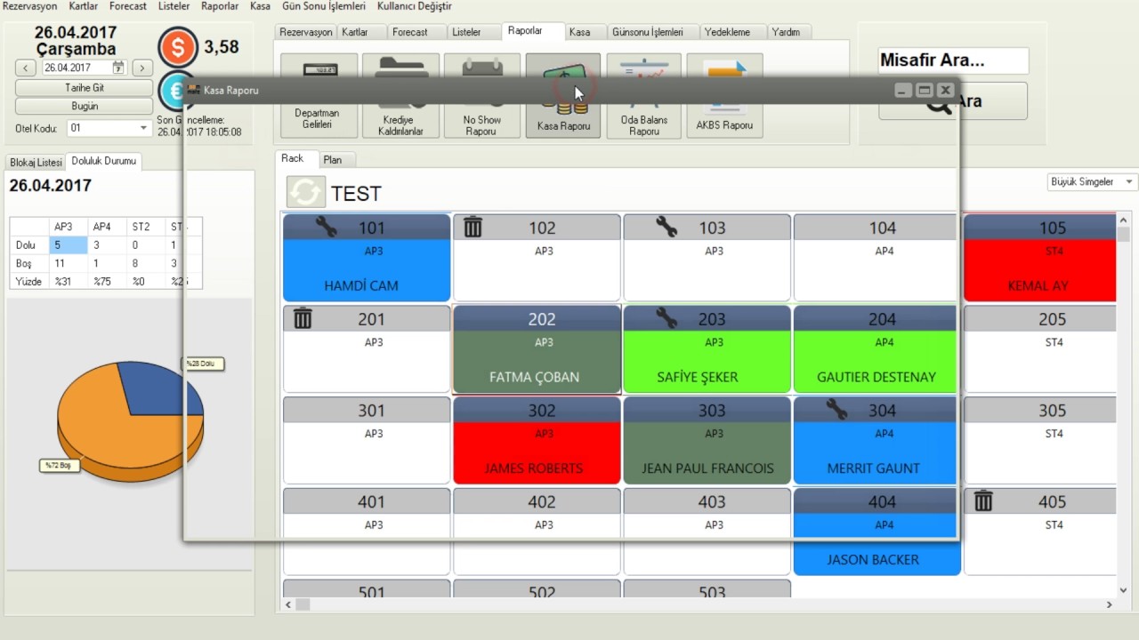Go to the next day arrow

[142, 68]
